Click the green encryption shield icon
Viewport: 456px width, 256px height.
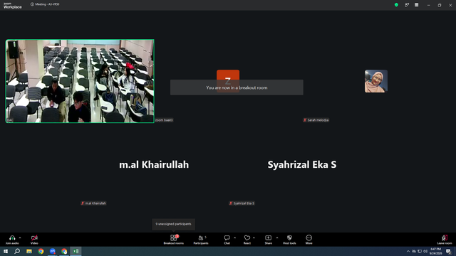point(396,5)
